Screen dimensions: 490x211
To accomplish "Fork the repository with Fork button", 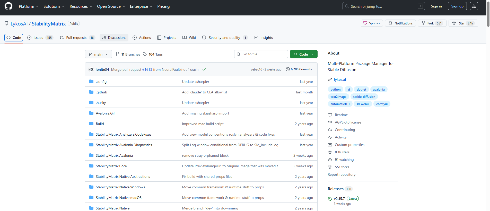I will pos(432,23).
